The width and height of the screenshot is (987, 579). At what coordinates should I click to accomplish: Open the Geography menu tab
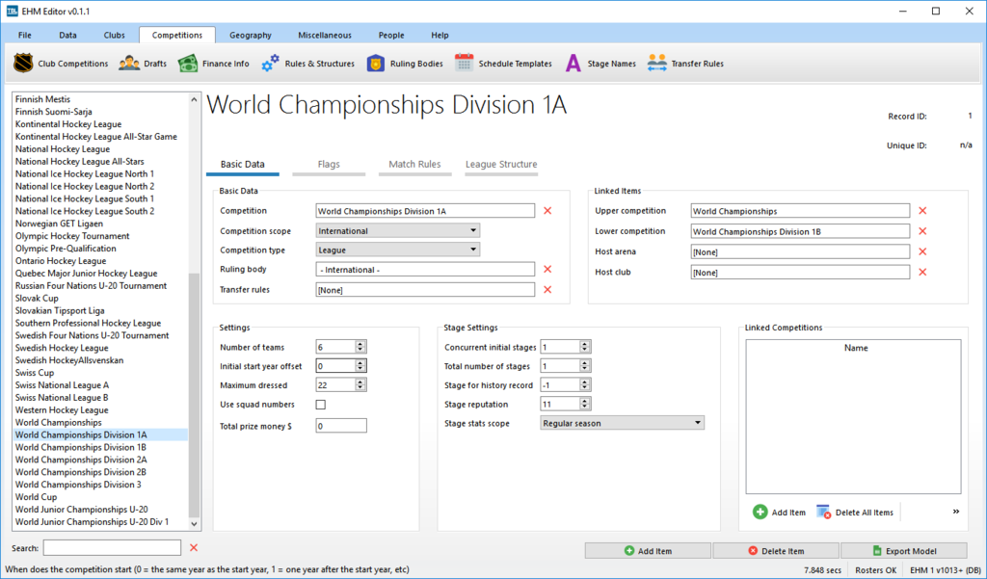click(251, 36)
